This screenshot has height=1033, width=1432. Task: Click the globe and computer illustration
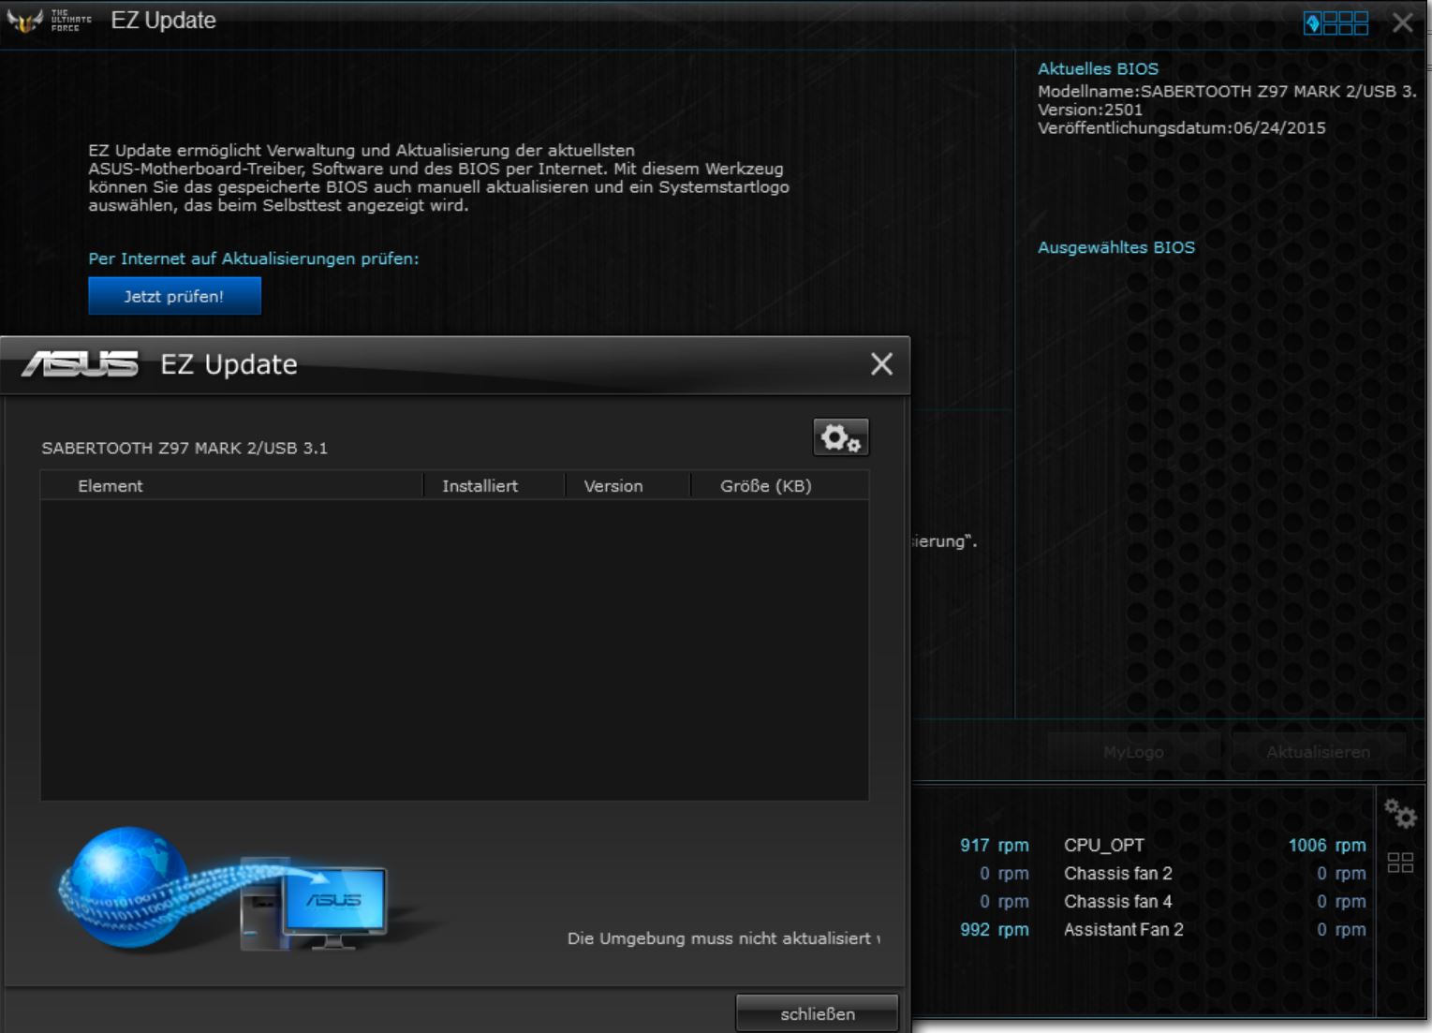click(223, 889)
